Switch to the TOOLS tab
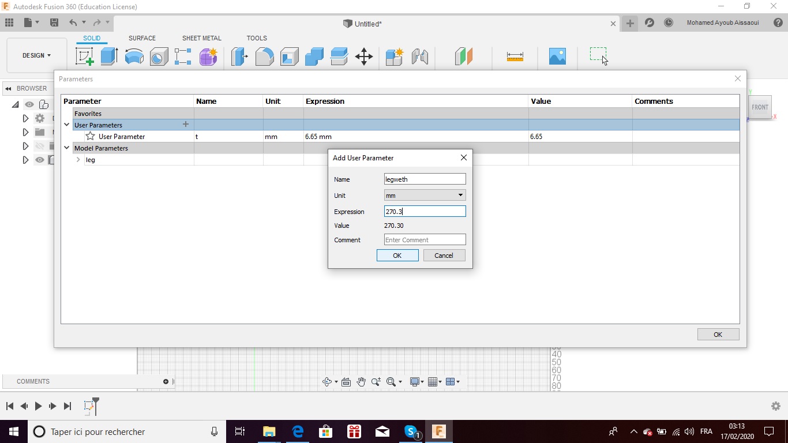The width and height of the screenshot is (788, 443). [x=257, y=38]
